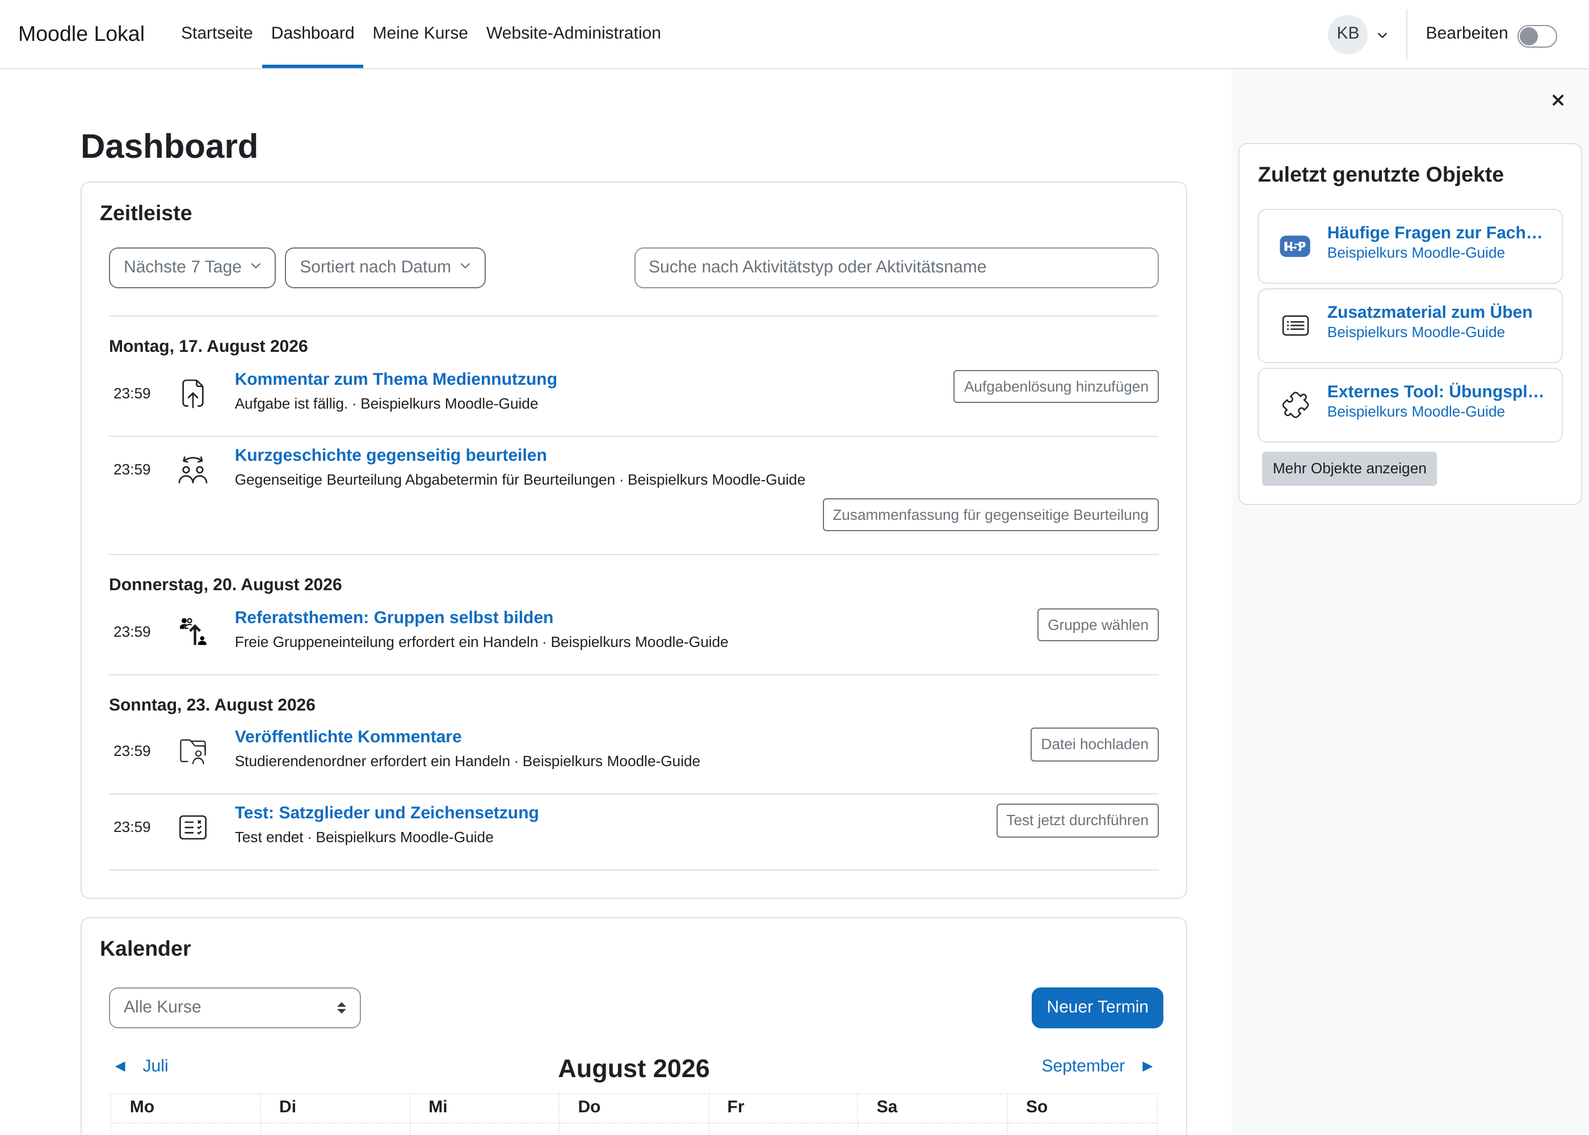Go to the Startseite nav item
The width and height of the screenshot is (1589, 1135).
(217, 33)
